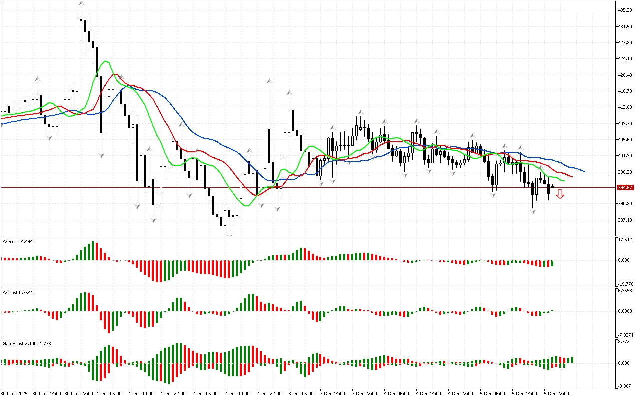
Task: Select the blue Alligator Jaw line
Action: point(200,135)
